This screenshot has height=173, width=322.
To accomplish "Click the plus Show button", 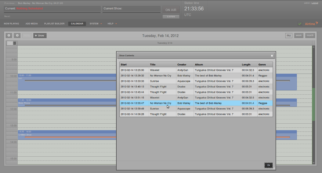I will point(40,36).
